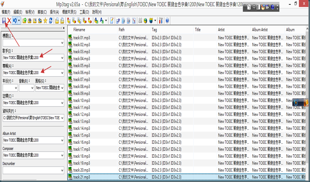Click the language bar options dropdown arrow

coord(277,8)
